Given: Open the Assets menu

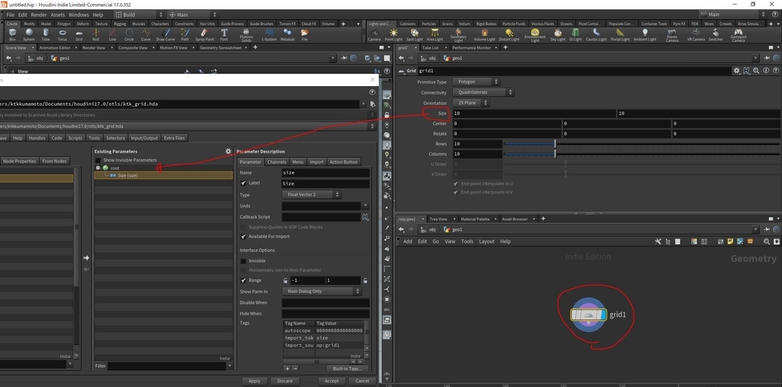Looking at the screenshot, I should point(58,15).
